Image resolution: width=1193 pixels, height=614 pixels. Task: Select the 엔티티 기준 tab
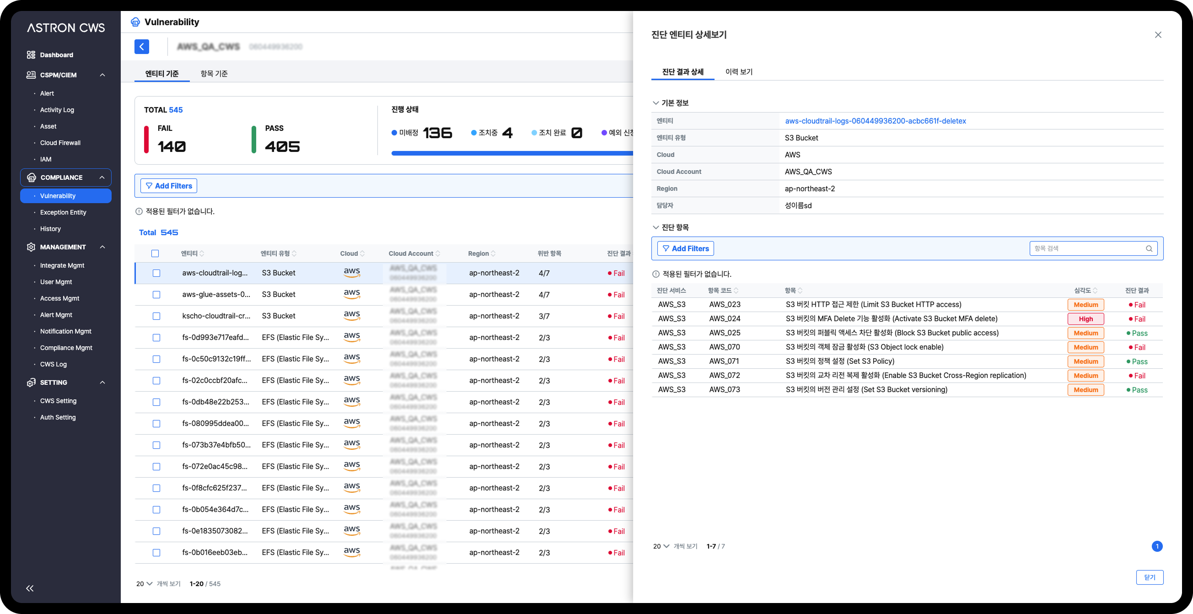[162, 74]
